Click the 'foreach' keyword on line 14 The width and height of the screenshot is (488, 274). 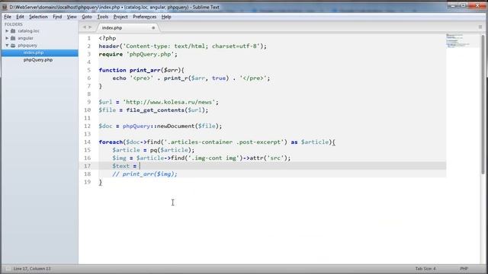coord(111,142)
